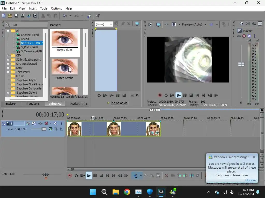Image resolution: width=265 pixels, height=198 pixels.
Task: Open the File menu
Action: click(x=4, y=9)
